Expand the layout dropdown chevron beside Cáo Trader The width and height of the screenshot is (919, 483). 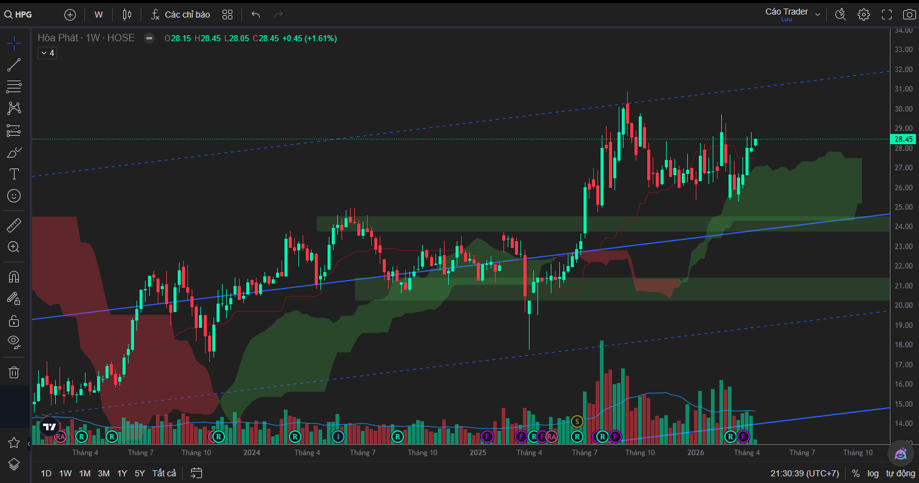(818, 15)
